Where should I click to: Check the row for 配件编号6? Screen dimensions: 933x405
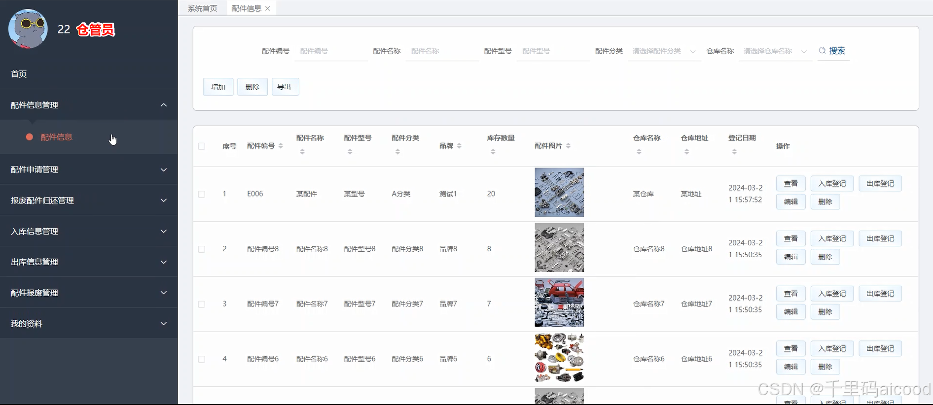[202, 359]
